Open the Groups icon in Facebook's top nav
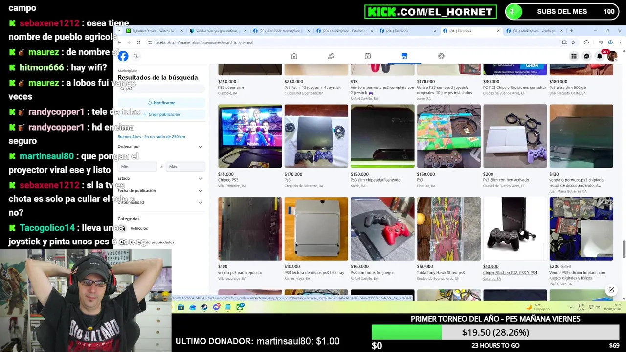This screenshot has width=626, height=352. 441,56
